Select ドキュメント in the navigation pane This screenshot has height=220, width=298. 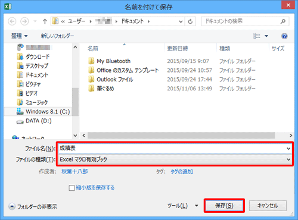[37, 75]
